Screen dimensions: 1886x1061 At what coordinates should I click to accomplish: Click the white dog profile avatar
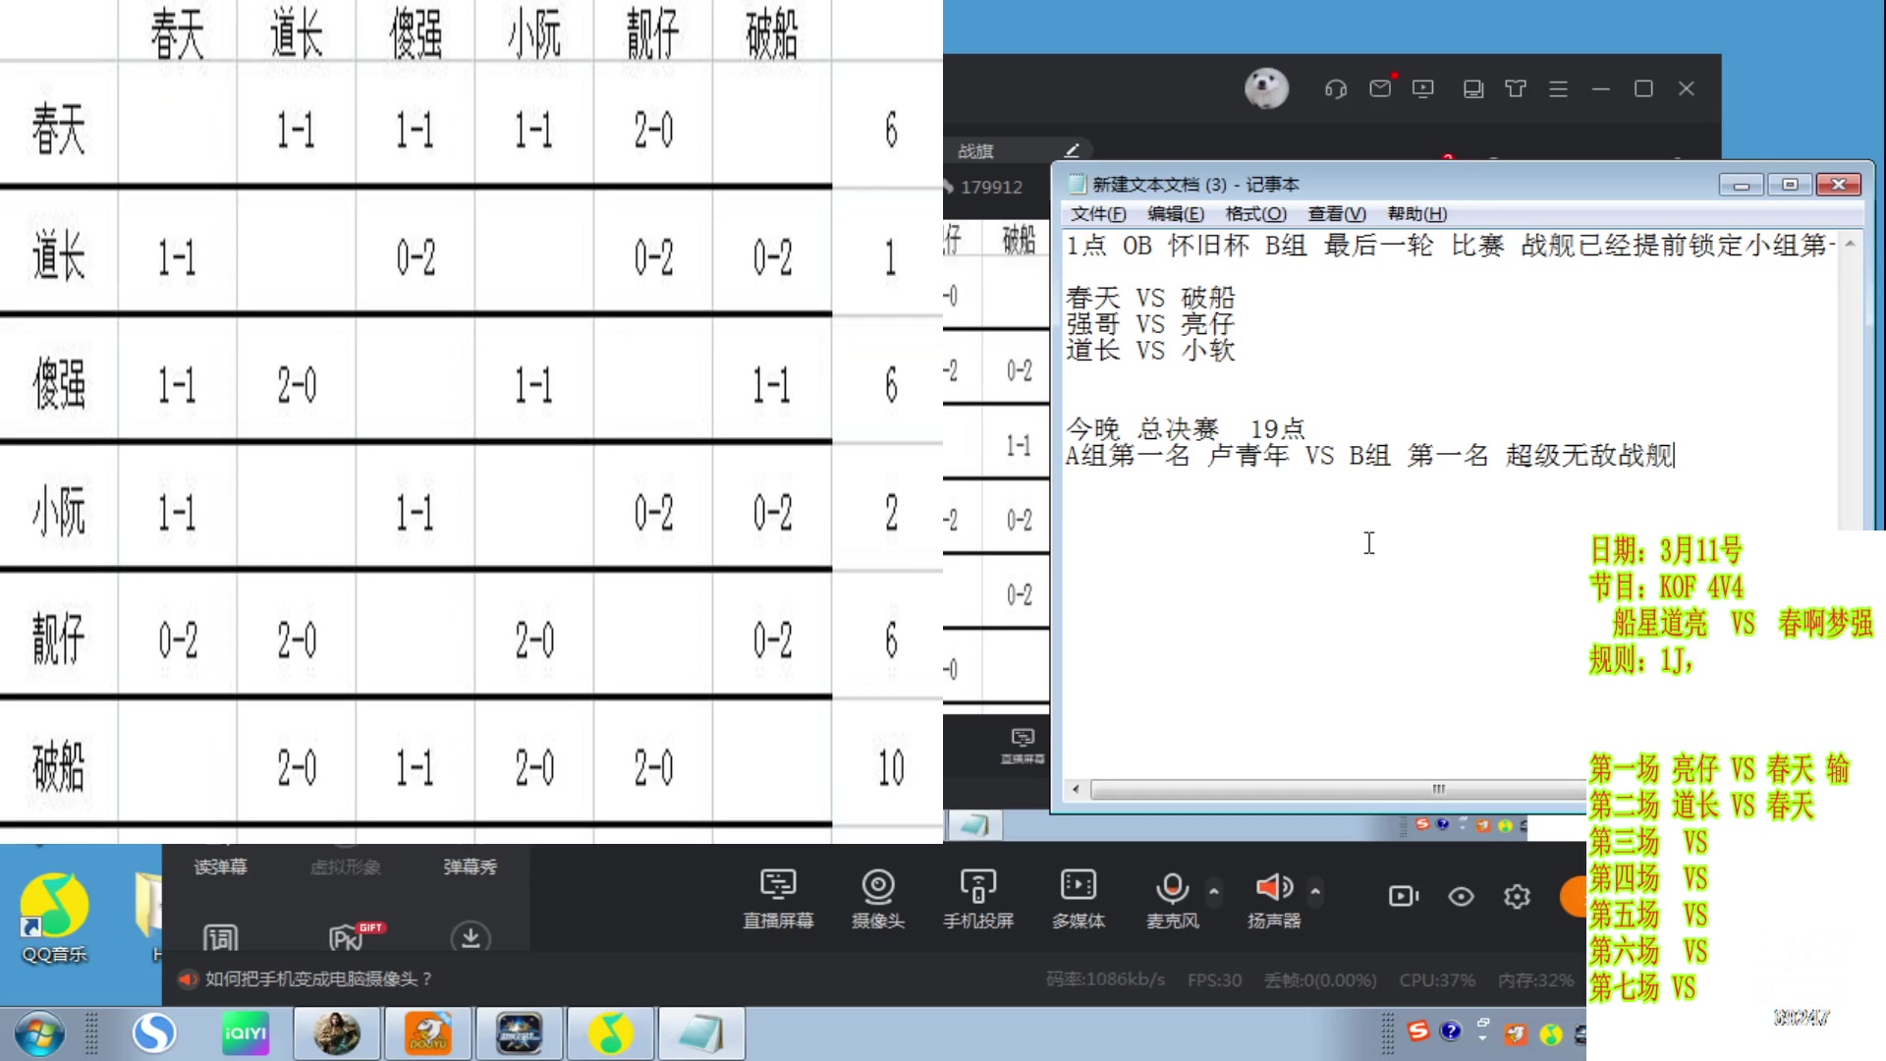[1266, 88]
